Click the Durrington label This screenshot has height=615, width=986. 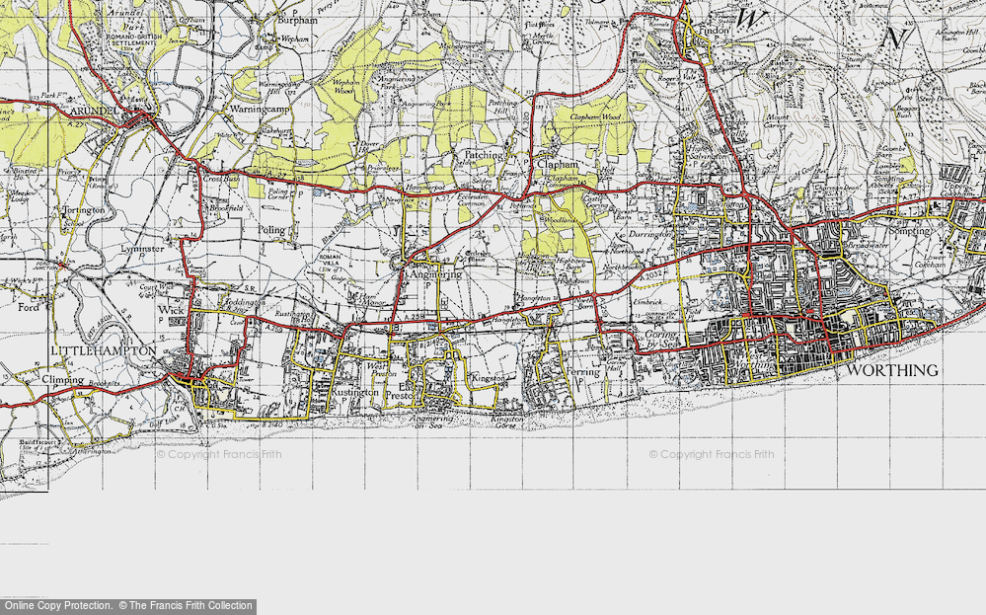650,235
